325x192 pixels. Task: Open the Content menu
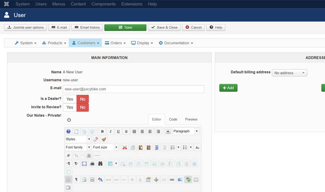pyautogui.click(x=78, y=4)
